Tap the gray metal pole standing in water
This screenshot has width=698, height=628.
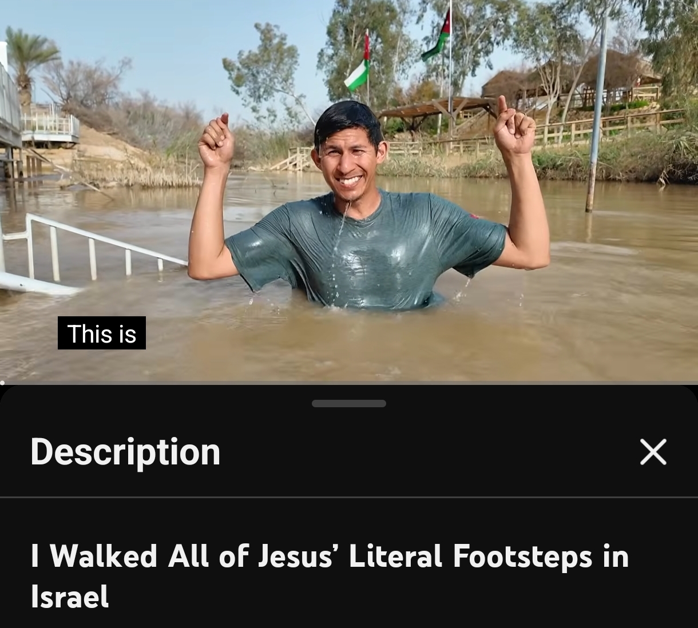pyautogui.click(x=595, y=114)
